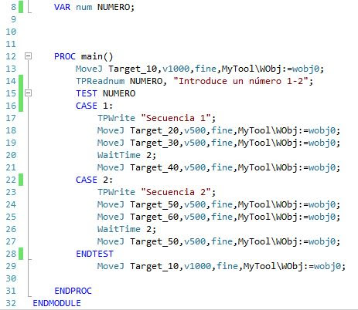Click the CASE 1: statement
The image size is (358, 310).
coord(94,106)
